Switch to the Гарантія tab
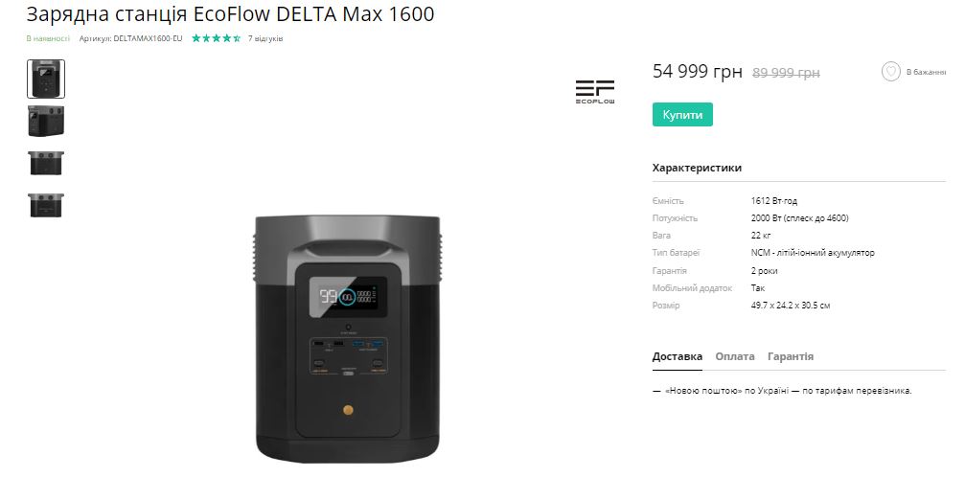 point(791,356)
